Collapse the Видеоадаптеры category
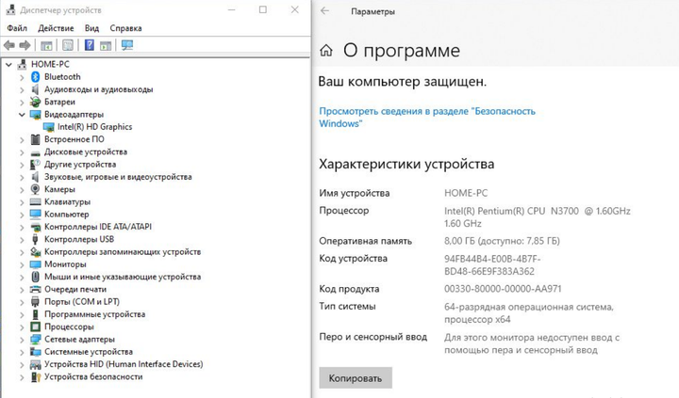The image size is (679, 398). tap(22, 115)
